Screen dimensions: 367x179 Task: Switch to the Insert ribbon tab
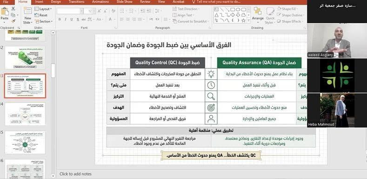click(39, 2)
